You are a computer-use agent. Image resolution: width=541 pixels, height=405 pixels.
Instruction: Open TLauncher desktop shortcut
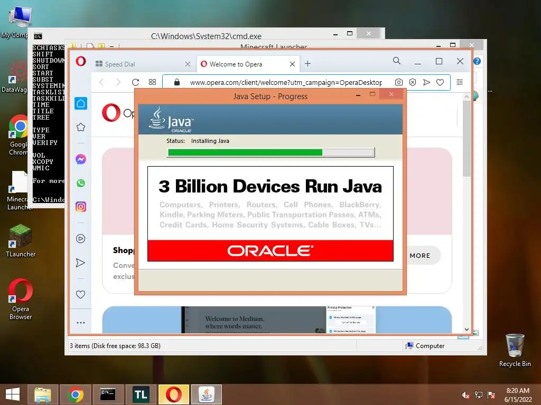coord(21,240)
